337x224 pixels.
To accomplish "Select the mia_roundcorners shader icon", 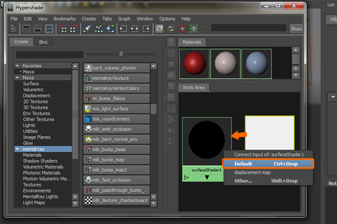I will coord(88,119).
